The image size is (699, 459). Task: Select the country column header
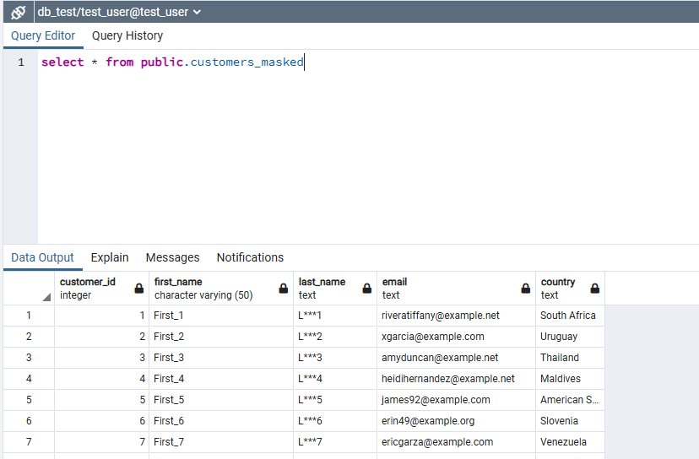[570, 289]
